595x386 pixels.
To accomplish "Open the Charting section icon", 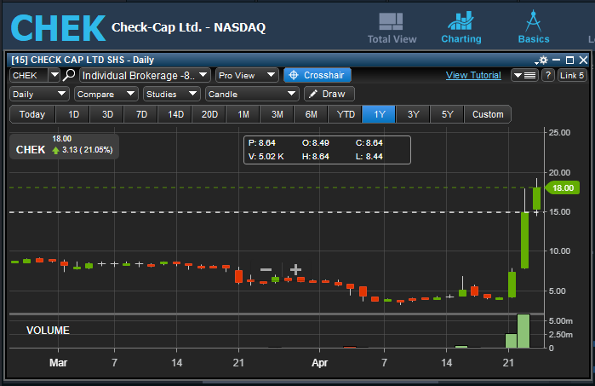I will pyautogui.click(x=461, y=27).
